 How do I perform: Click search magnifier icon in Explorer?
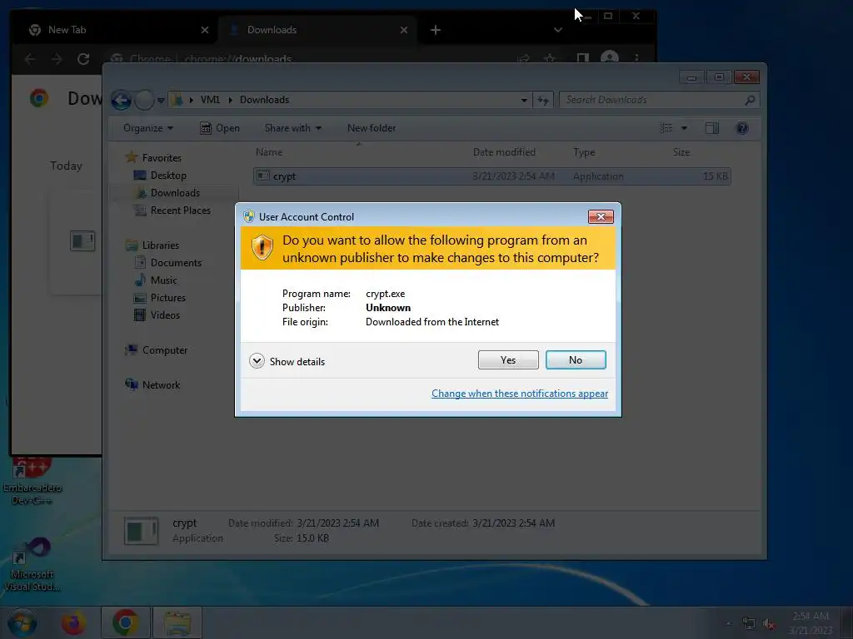click(x=751, y=100)
